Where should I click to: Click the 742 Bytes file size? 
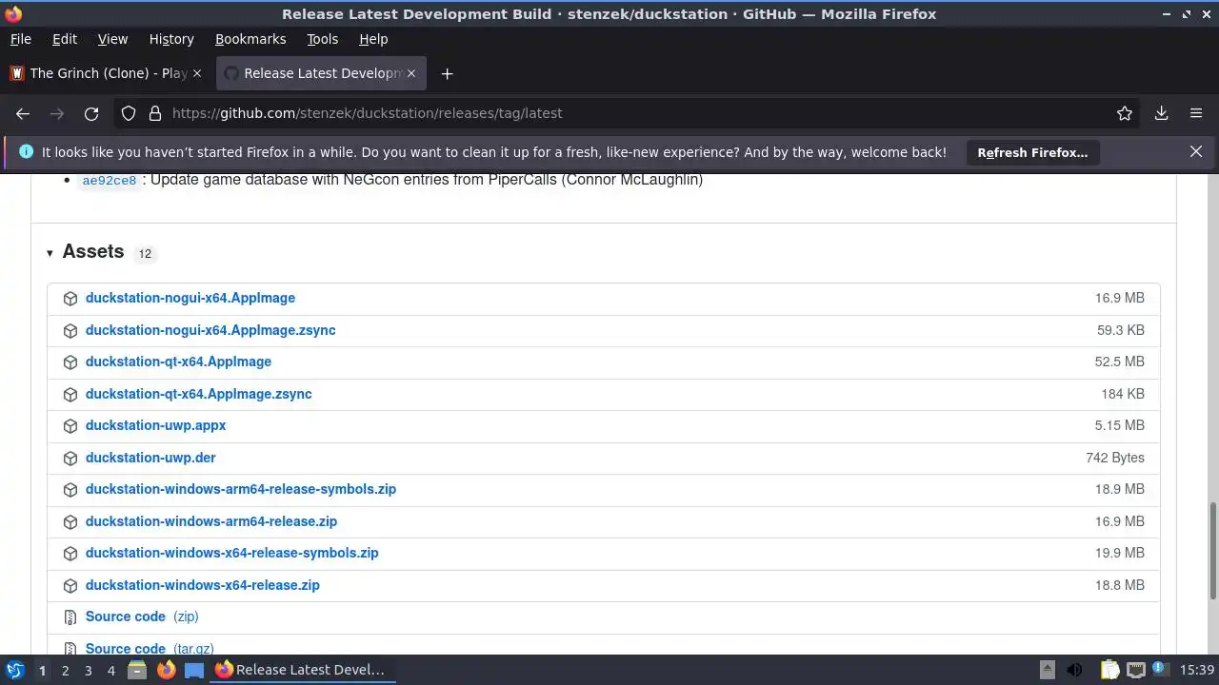(1115, 458)
